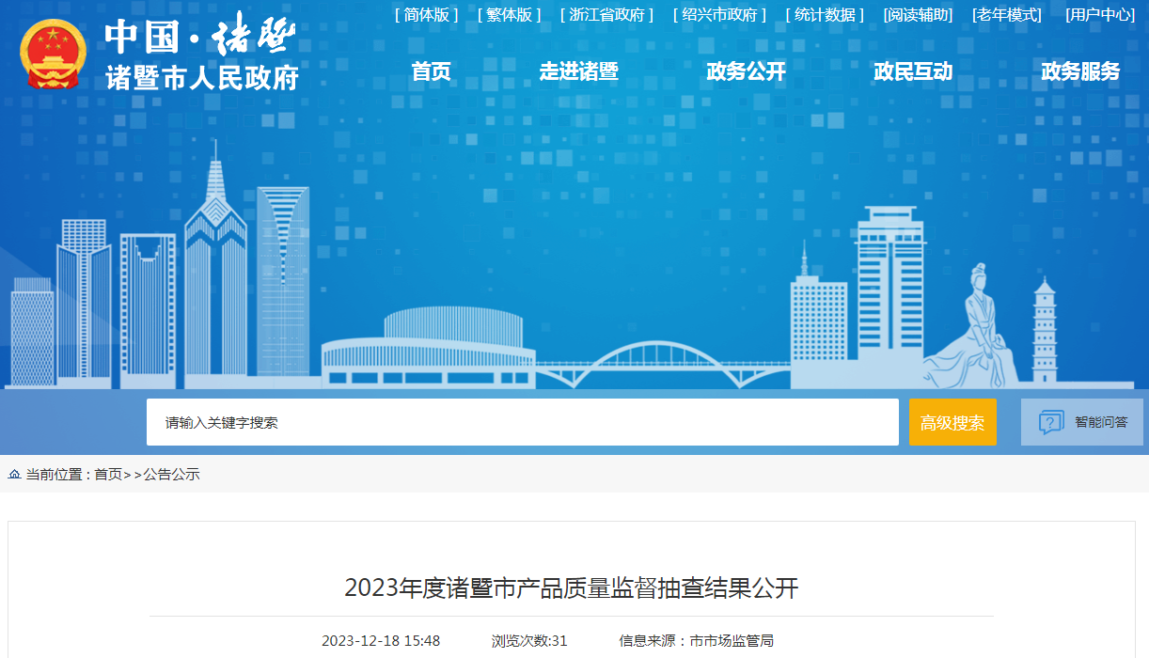Screen dimensions: 1149x658
Task: Click the 高级搜索 button
Action: point(952,422)
